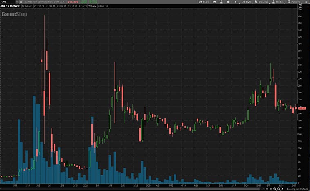This screenshot has height=191, width=310.
Task: Open the Patterns menu
Action: [x=294, y=2]
